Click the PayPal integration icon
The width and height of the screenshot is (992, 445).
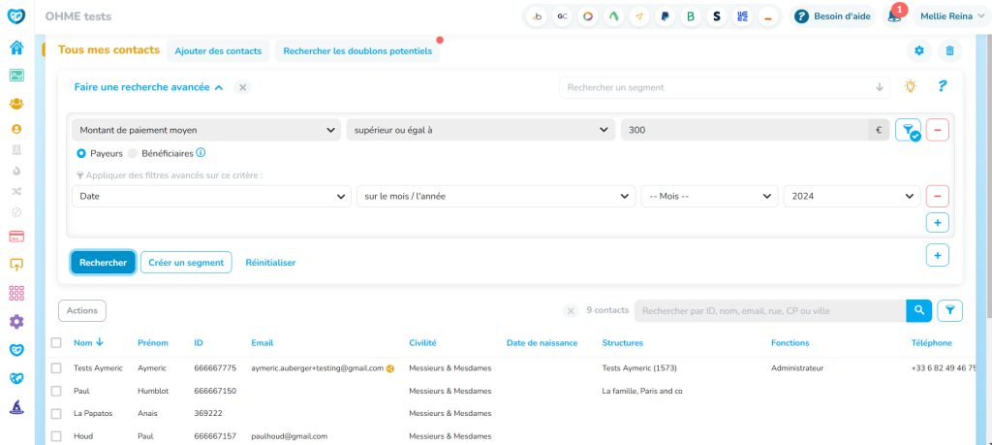(666, 16)
